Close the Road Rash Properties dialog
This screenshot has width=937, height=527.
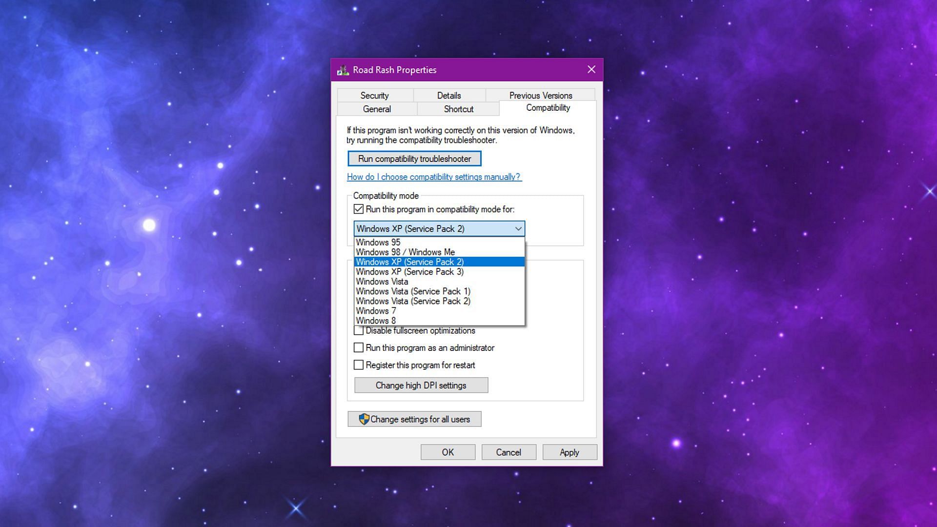click(591, 70)
